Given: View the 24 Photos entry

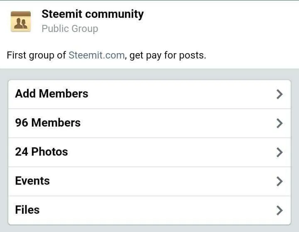Looking at the screenshot, I should [149, 152].
